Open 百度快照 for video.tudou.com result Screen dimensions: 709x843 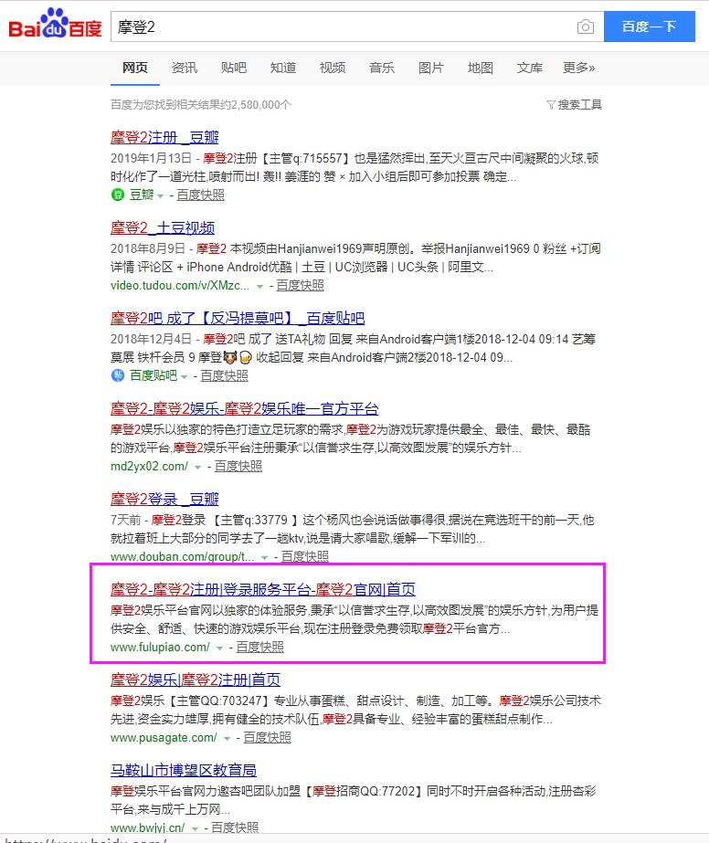[x=300, y=285]
